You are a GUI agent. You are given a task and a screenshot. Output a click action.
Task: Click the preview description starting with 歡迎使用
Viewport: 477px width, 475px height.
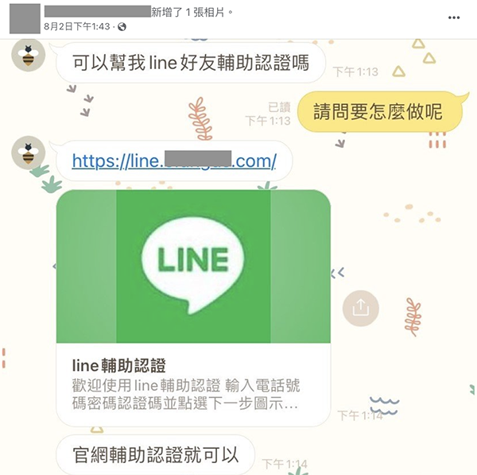(185, 395)
